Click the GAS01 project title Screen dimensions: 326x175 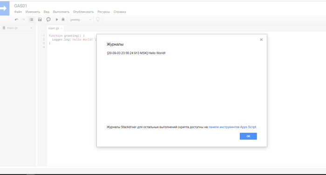click(20, 6)
